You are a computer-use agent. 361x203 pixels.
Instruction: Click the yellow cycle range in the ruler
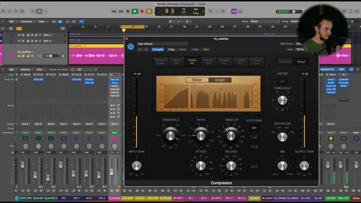click(133, 27)
